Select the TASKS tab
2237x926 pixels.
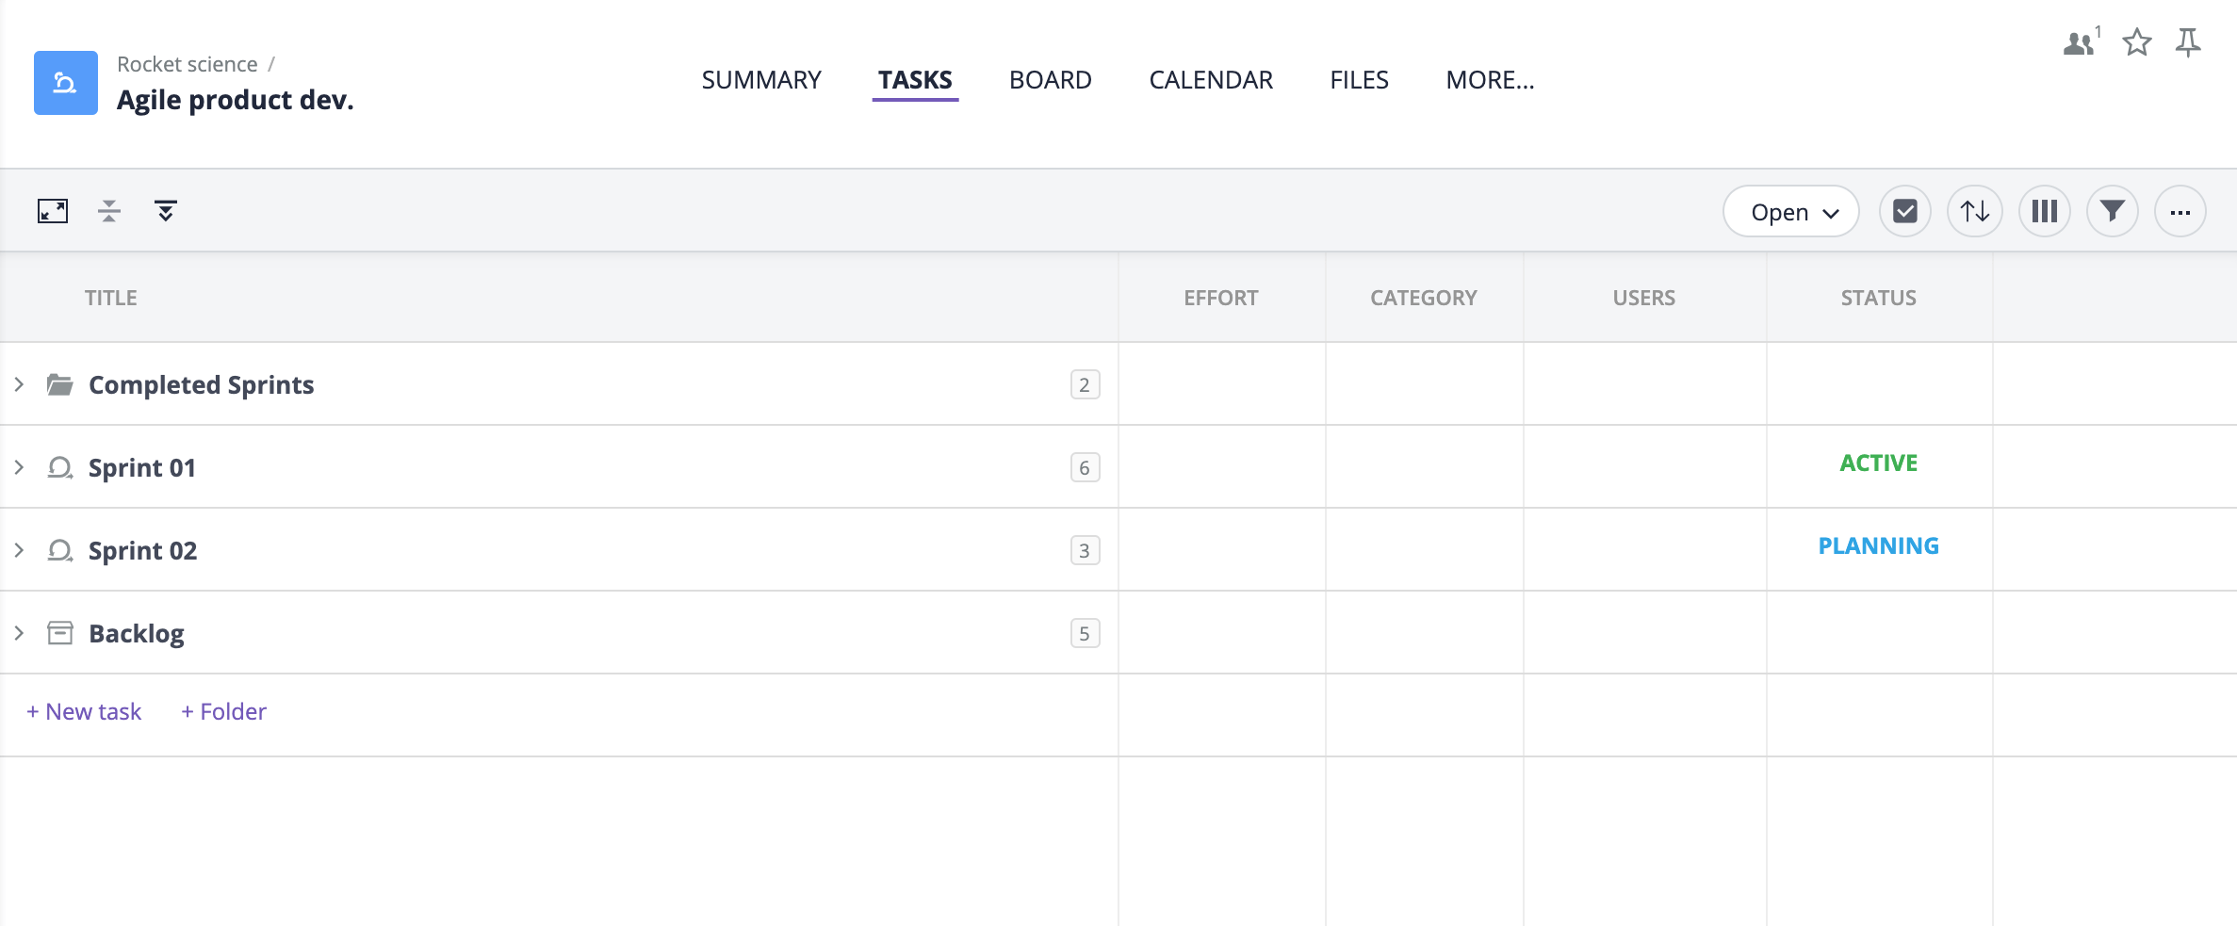click(915, 80)
